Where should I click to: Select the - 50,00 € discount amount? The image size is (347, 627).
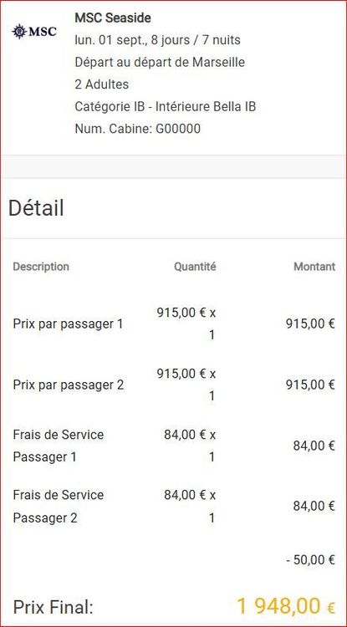pyautogui.click(x=310, y=560)
